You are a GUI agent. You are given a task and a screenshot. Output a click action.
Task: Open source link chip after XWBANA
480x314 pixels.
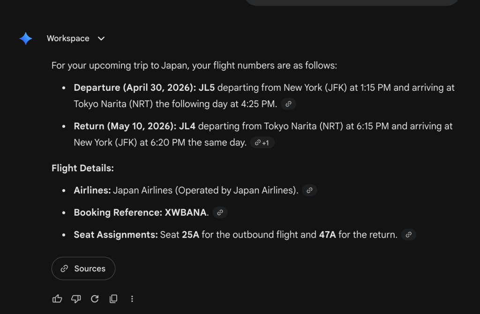point(220,212)
